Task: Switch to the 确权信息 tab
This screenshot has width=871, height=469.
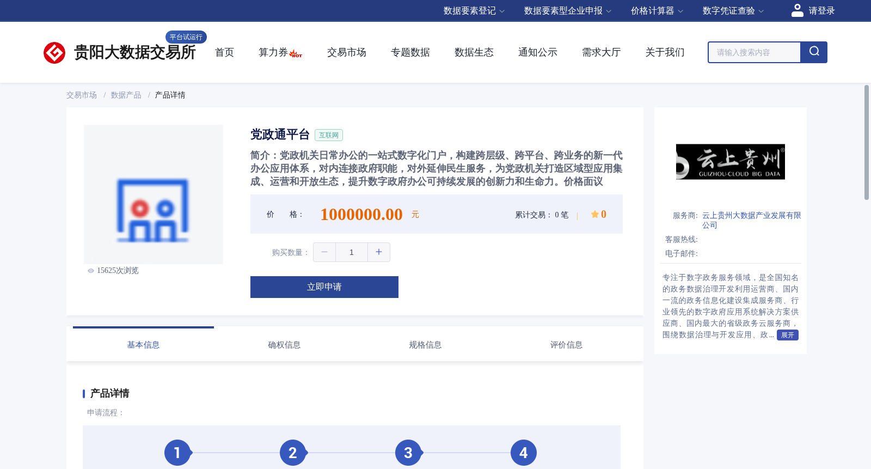Action: [x=284, y=345]
